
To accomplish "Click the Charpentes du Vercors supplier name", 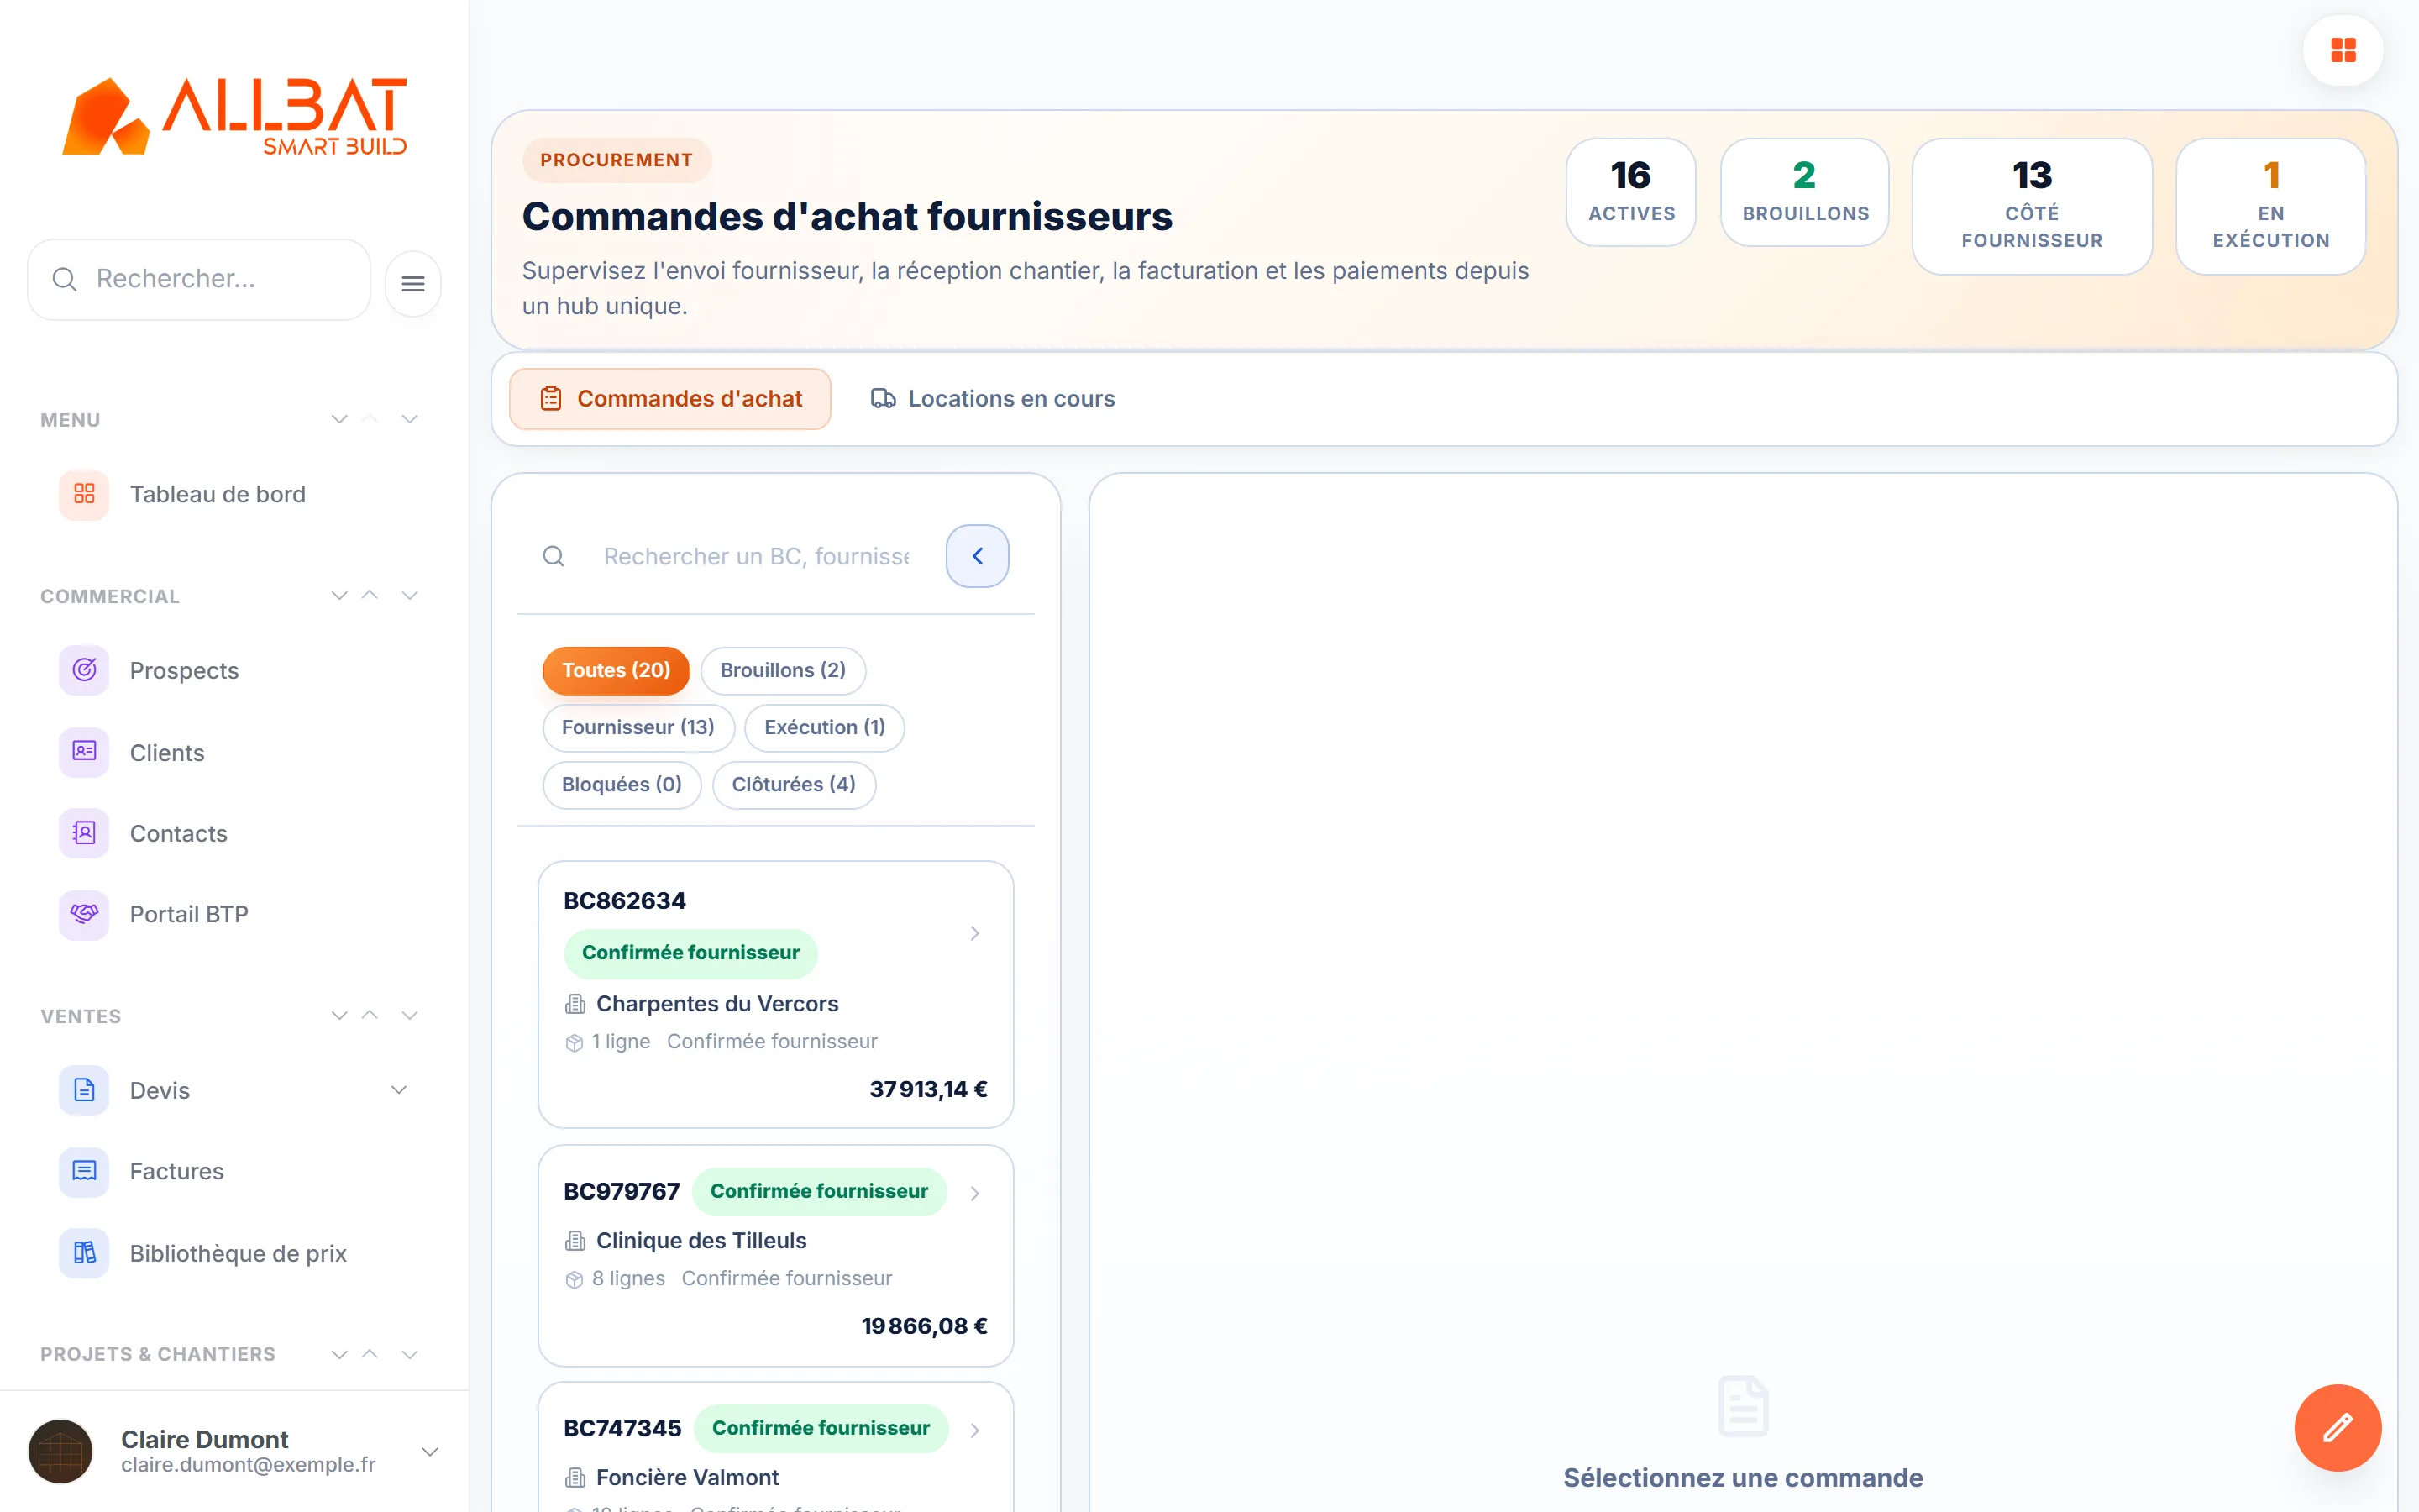I will (716, 1003).
